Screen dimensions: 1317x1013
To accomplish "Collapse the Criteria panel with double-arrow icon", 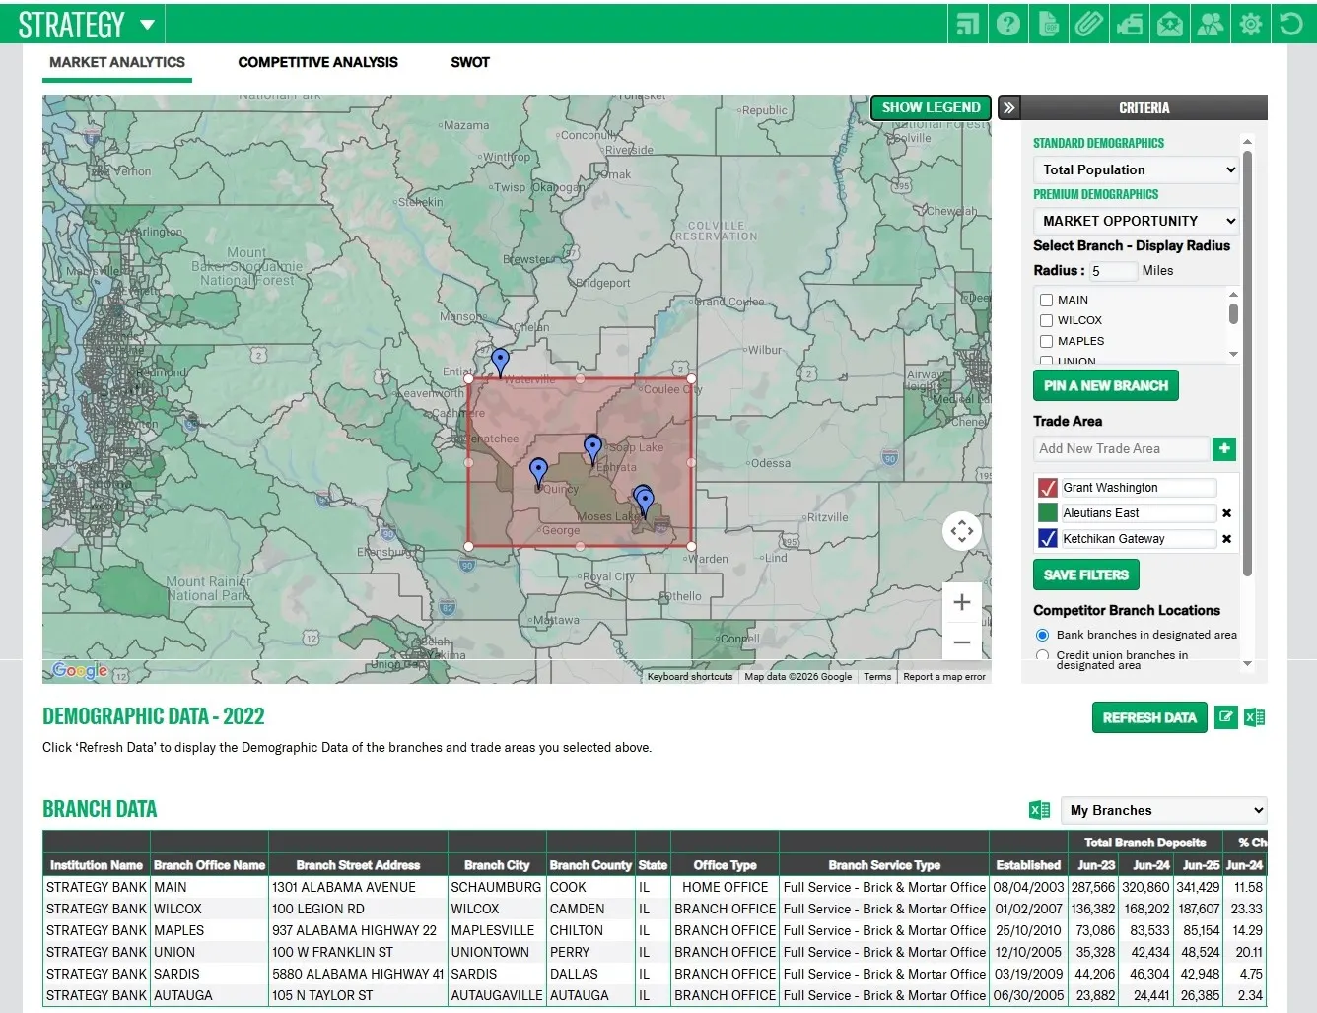I will 1008,108.
